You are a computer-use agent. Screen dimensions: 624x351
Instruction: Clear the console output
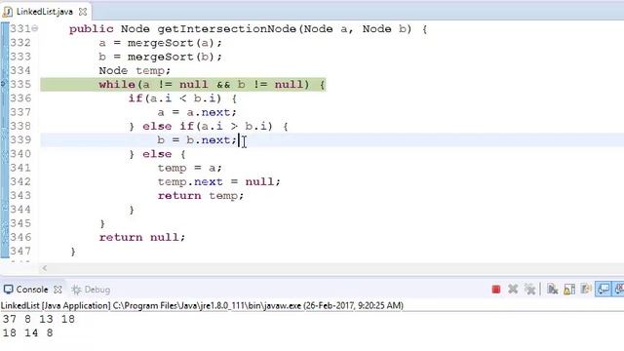[552, 290]
